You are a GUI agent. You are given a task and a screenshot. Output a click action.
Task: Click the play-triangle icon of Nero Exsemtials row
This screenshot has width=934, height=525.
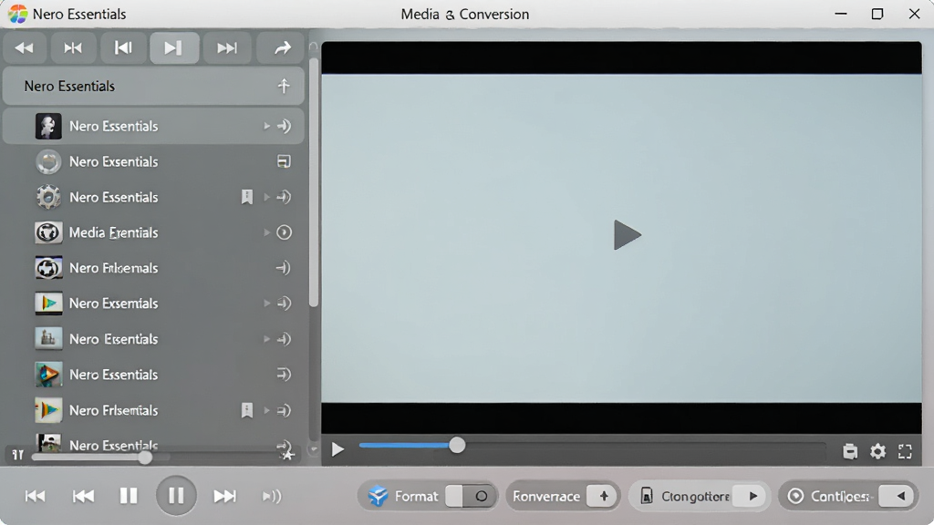pyautogui.click(x=48, y=304)
